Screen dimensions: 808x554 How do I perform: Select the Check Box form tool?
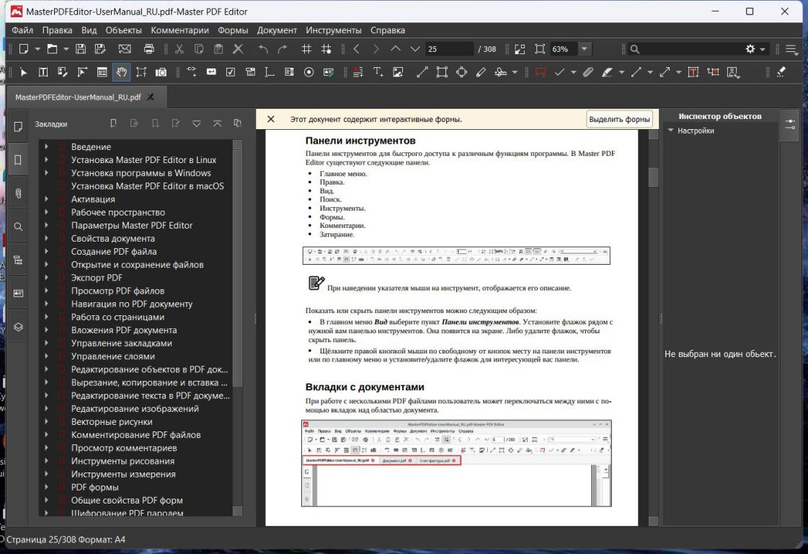click(231, 72)
